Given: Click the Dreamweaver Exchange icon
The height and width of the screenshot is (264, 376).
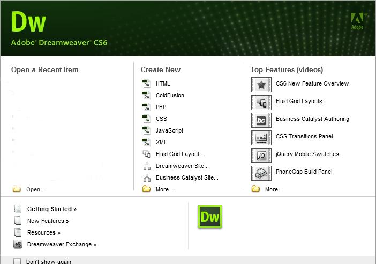Looking at the screenshot, I should (18, 244).
